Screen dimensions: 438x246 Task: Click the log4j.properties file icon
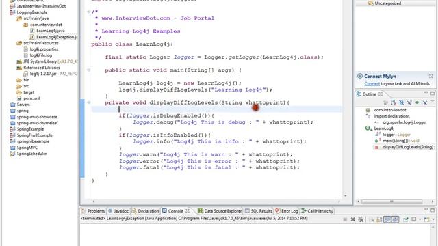tap(26, 49)
